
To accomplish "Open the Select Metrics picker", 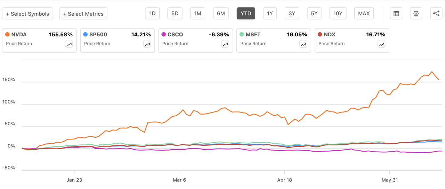I will tap(83, 14).
